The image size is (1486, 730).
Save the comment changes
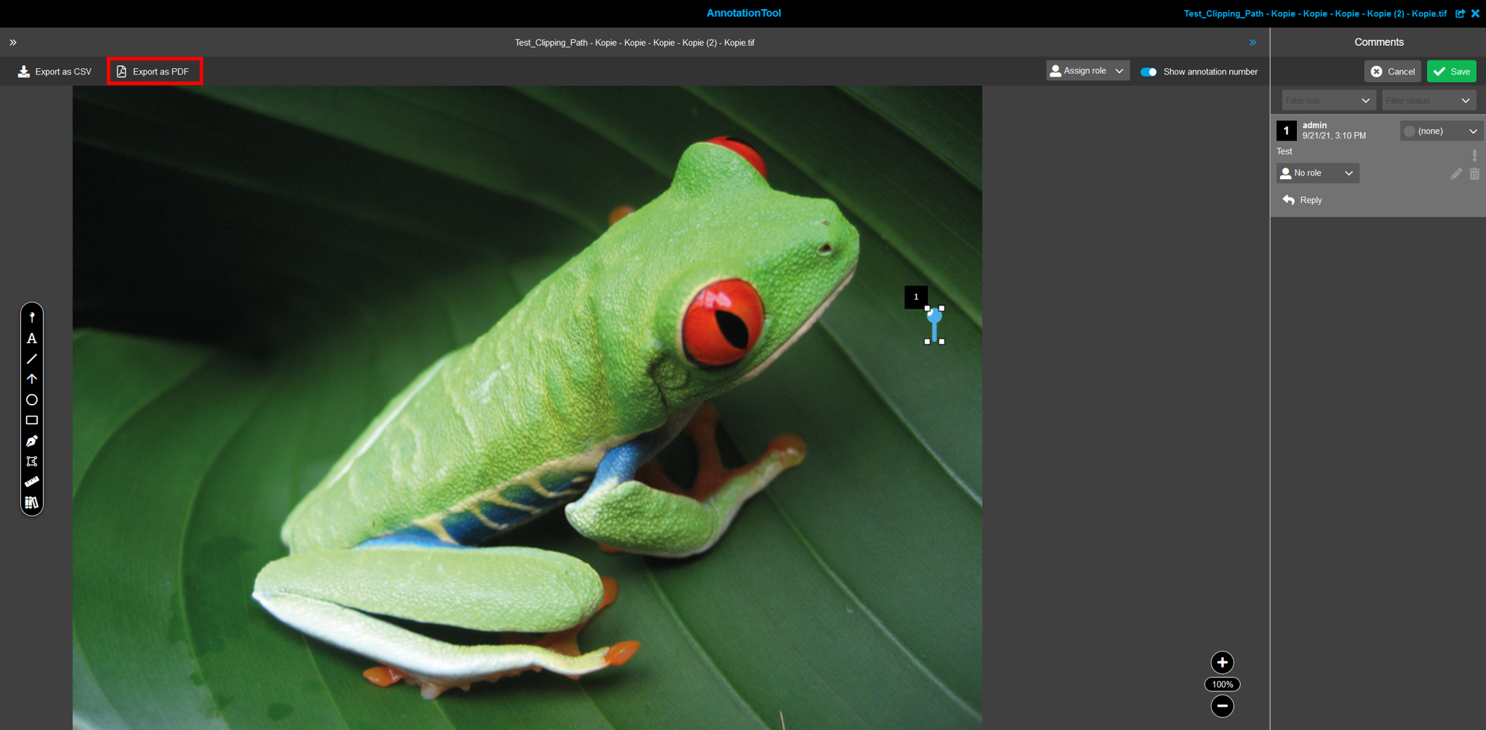click(1451, 71)
